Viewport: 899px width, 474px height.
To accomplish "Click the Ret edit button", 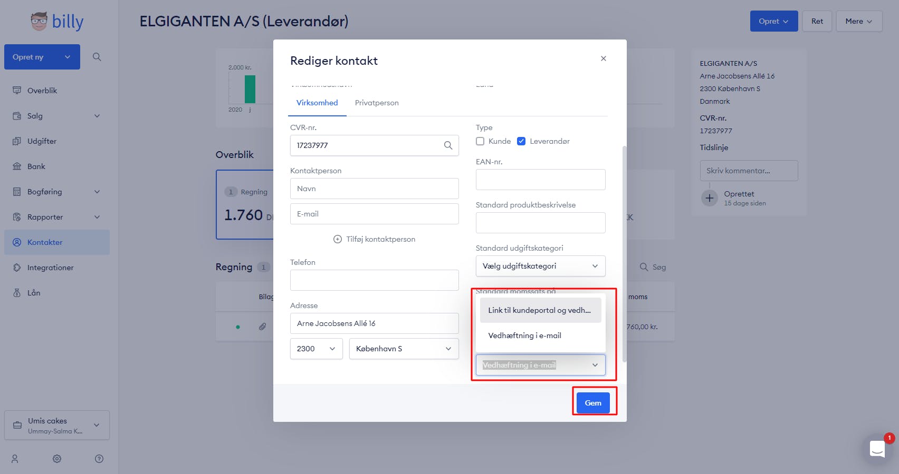I will [x=817, y=21].
